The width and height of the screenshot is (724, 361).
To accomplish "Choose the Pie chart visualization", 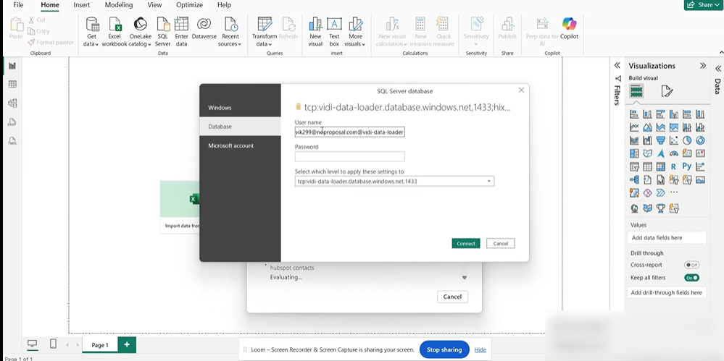I will tap(687, 140).
